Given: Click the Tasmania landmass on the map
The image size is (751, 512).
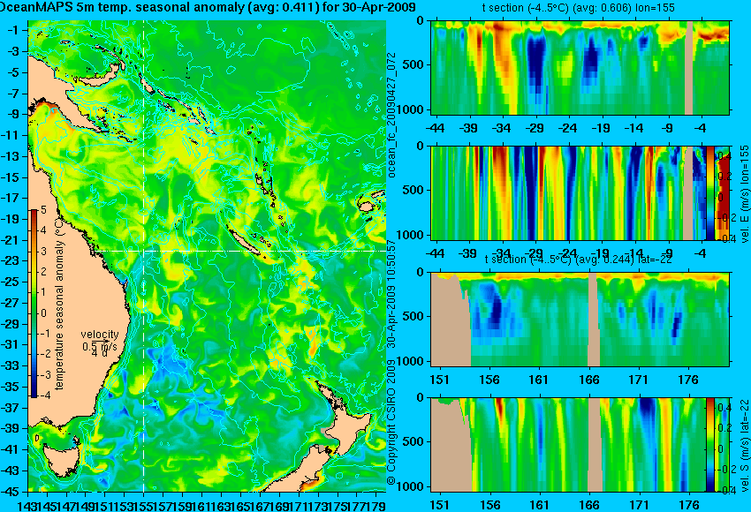Looking at the screenshot, I should [x=62, y=459].
